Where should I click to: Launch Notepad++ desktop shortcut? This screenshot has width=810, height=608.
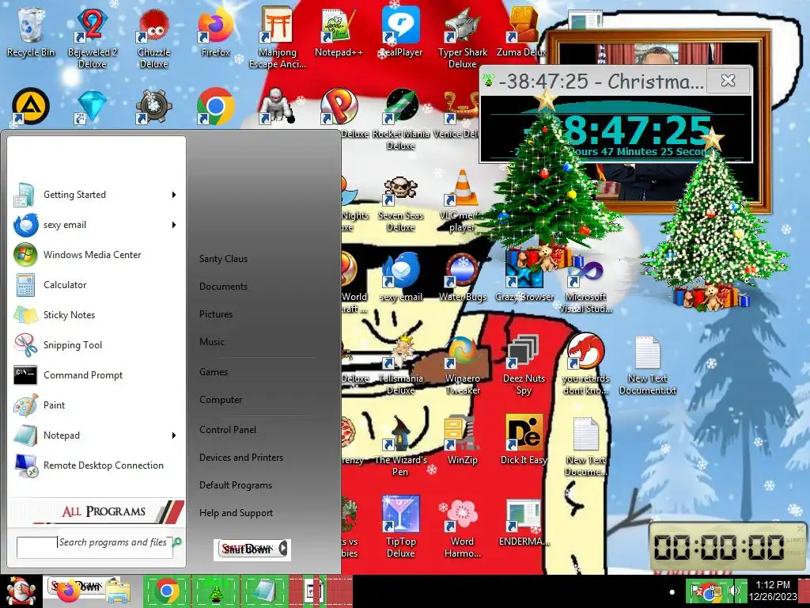tap(339, 33)
